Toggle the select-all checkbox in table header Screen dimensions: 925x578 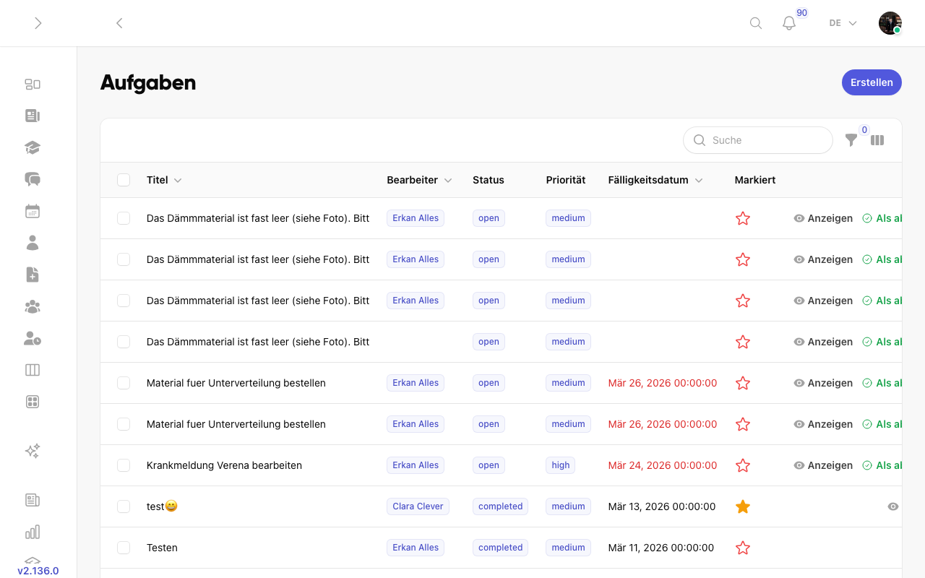pos(124,180)
